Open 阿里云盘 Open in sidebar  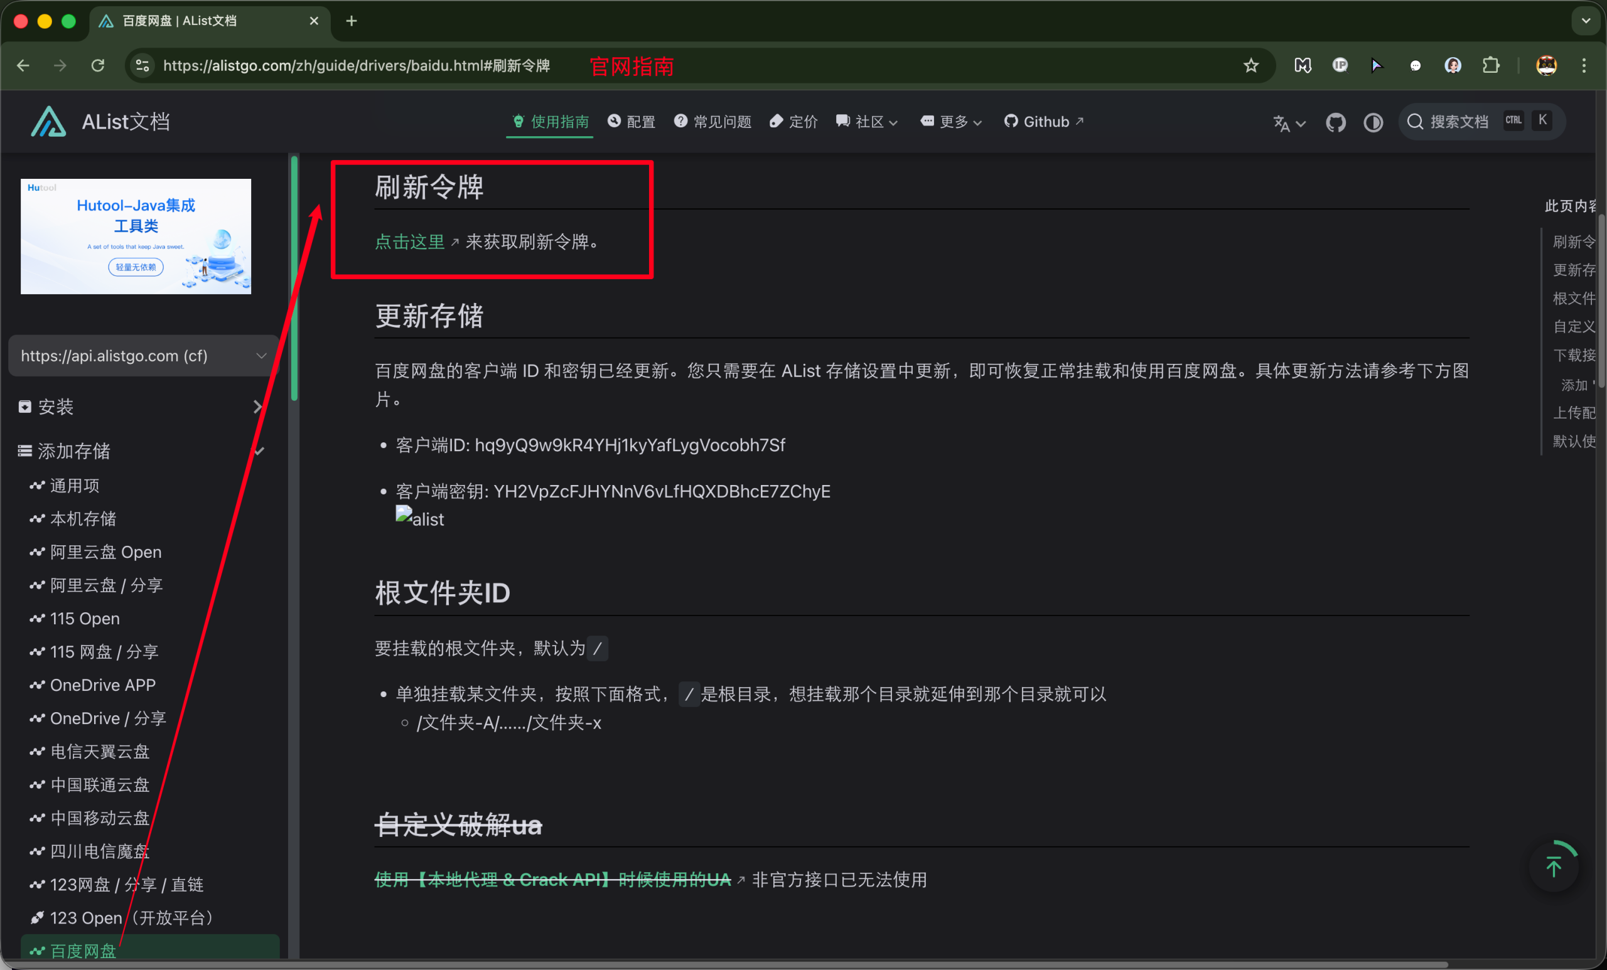tap(105, 552)
